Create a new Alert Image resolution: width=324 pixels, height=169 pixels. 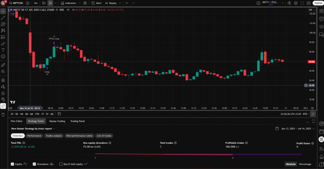97,3
